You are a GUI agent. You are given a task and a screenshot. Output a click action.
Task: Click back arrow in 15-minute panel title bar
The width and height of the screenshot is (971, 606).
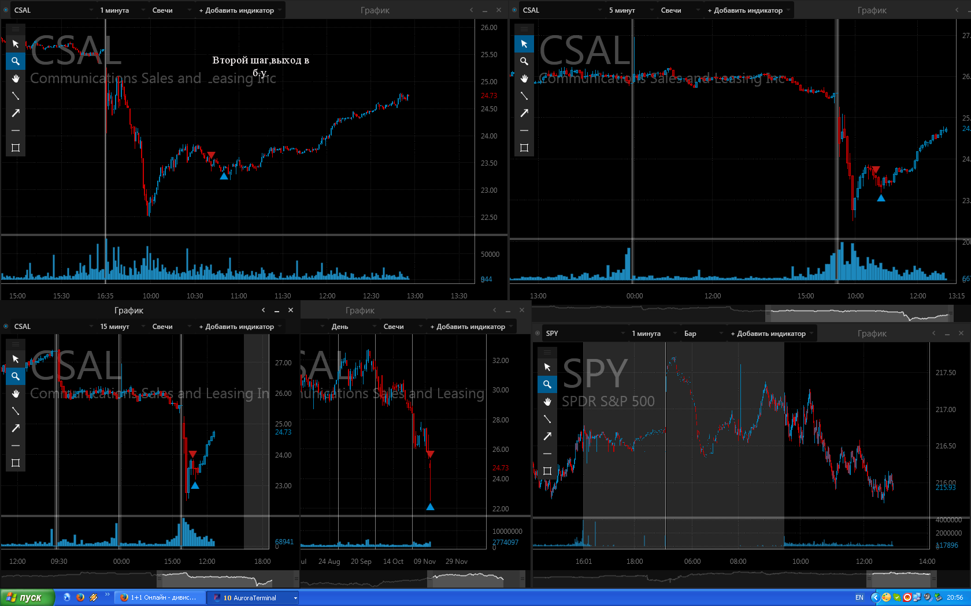pyautogui.click(x=264, y=311)
